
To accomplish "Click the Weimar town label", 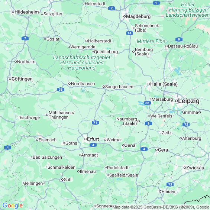I will pos(114,140).
